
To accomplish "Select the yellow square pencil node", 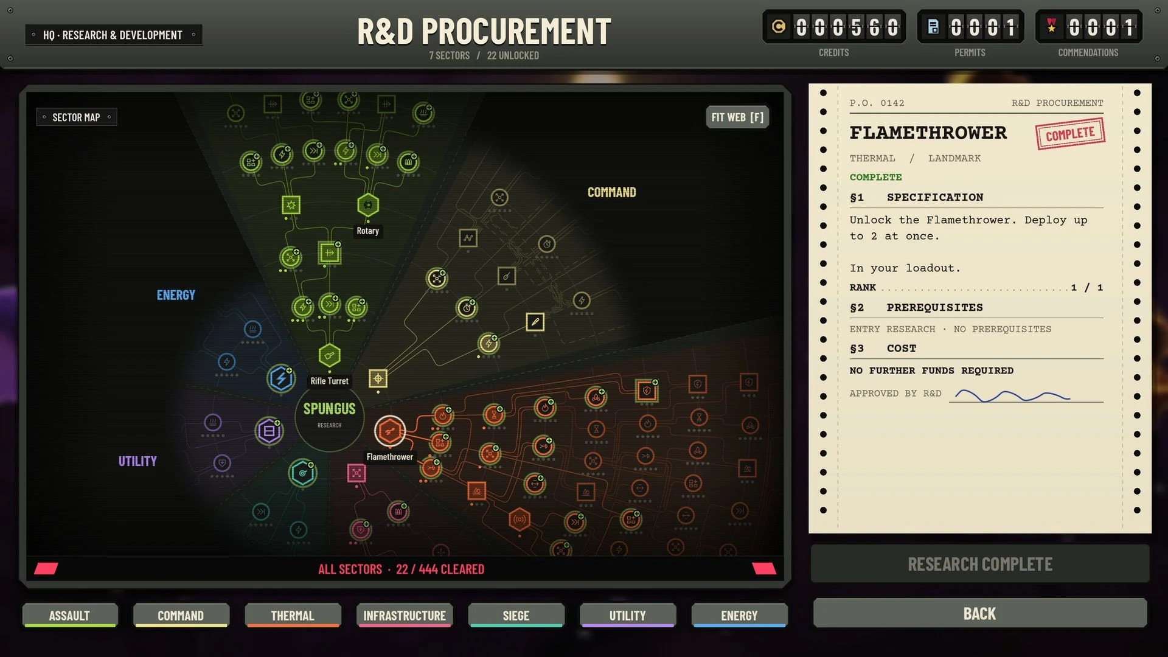I will pyautogui.click(x=535, y=322).
